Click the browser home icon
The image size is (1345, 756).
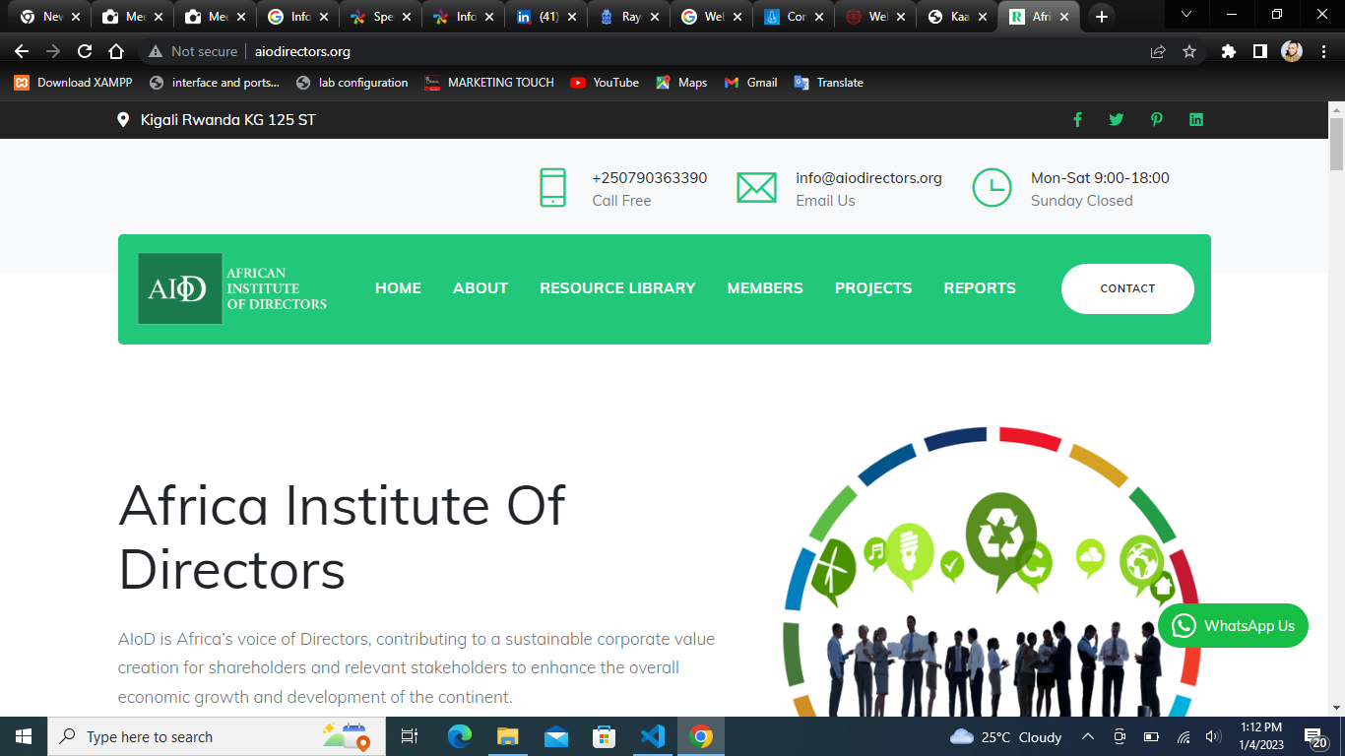tap(116, 51)
